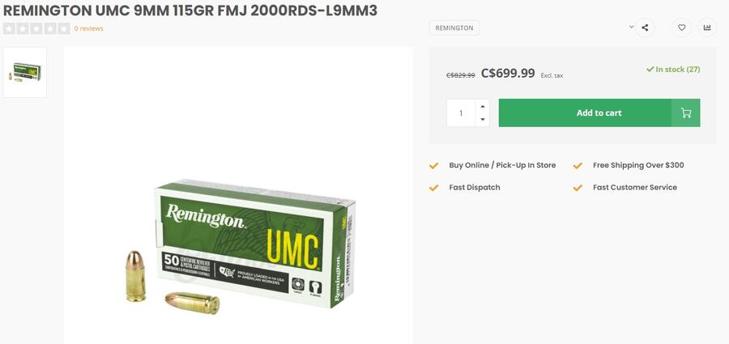
Task: Click checkmark beside Buy Online / Pick-Up In Store
Action: pos(434,165)
